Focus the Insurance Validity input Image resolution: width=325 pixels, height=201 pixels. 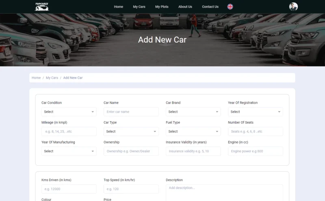click(x=193, y=151)
